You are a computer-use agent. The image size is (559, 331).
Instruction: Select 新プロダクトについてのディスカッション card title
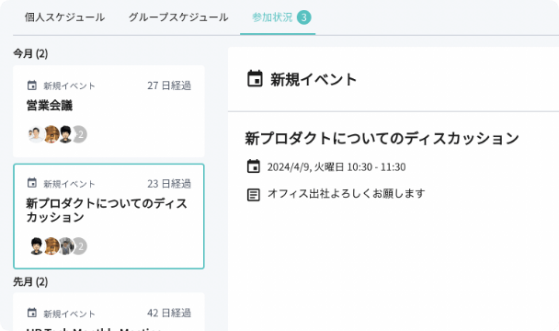[x=107, y=210]
